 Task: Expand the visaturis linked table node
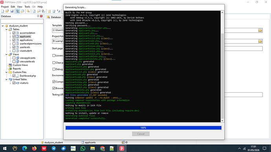click(x=10, y=83)
